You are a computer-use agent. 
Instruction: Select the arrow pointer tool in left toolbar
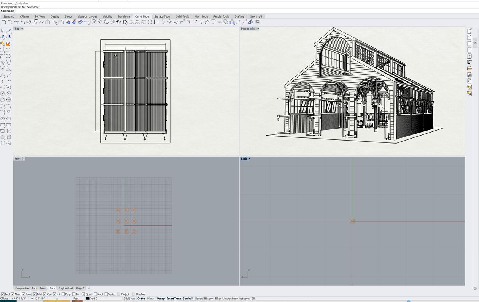pos(3,31)
